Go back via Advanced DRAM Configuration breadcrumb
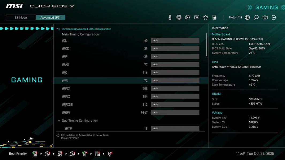The height and width of the screenshot is (160, 285). 86,29
